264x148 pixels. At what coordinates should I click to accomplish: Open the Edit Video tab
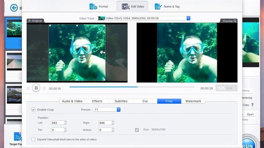point(132,7)
